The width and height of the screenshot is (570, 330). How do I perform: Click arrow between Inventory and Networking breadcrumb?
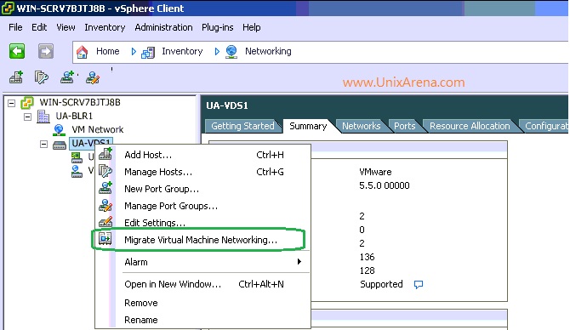coord(217,52)
